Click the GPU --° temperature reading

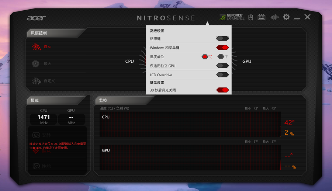coord(288,156)
